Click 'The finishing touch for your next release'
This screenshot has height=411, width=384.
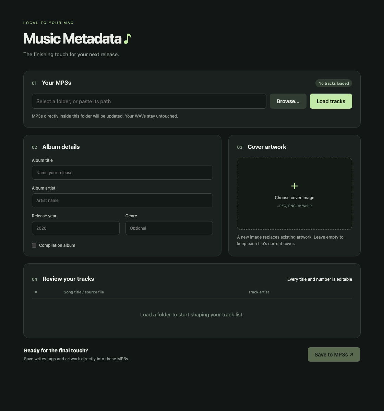coord(71,55)
